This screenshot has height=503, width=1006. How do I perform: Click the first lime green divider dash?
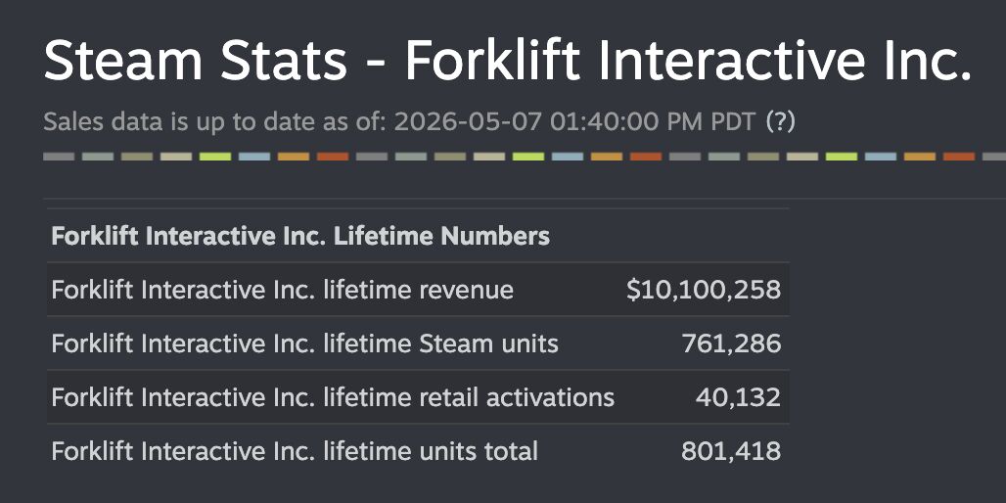pyautogui.click(x=215, y=157)
